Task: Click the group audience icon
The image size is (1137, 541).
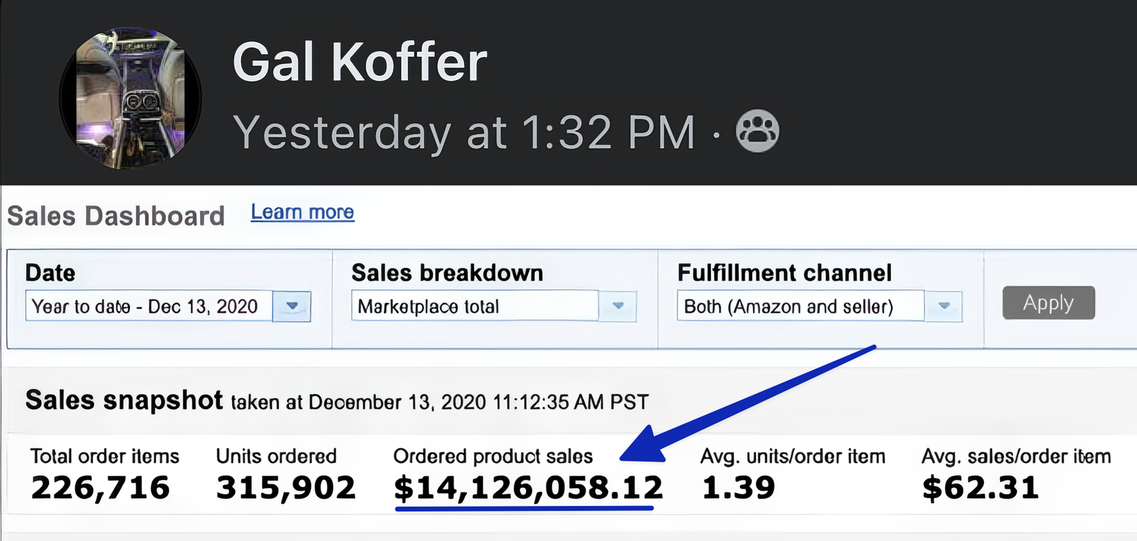Action: point(757,131)
